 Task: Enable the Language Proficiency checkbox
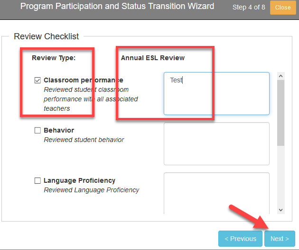[x=37, y=180]
